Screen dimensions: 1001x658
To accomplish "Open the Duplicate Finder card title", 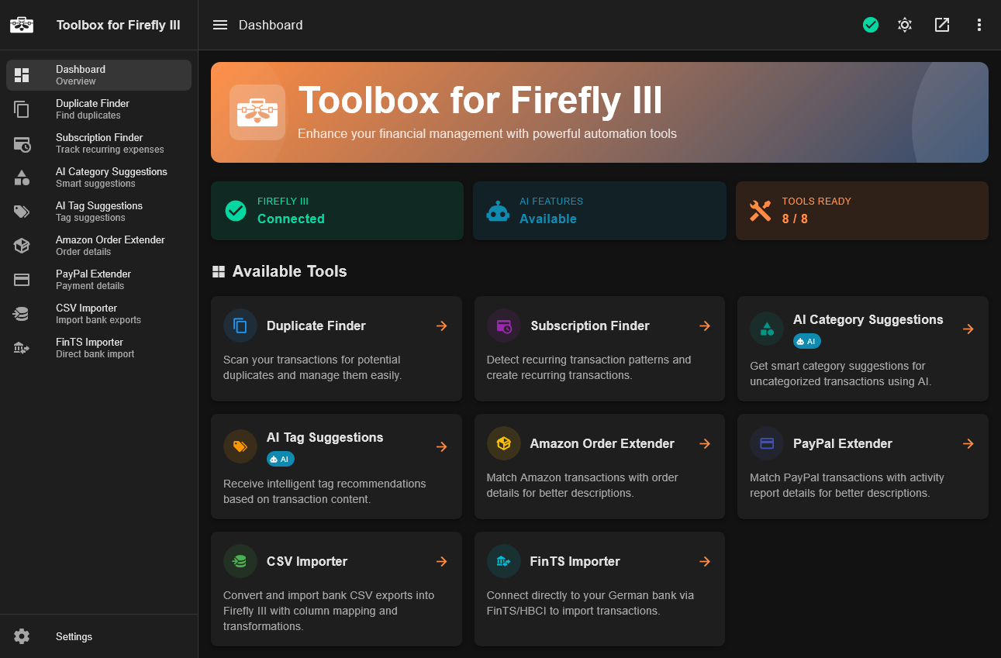I will point(316,326).
